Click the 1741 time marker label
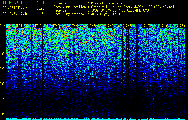Screen dimensions: 188x120 click(x=20, y=26)
